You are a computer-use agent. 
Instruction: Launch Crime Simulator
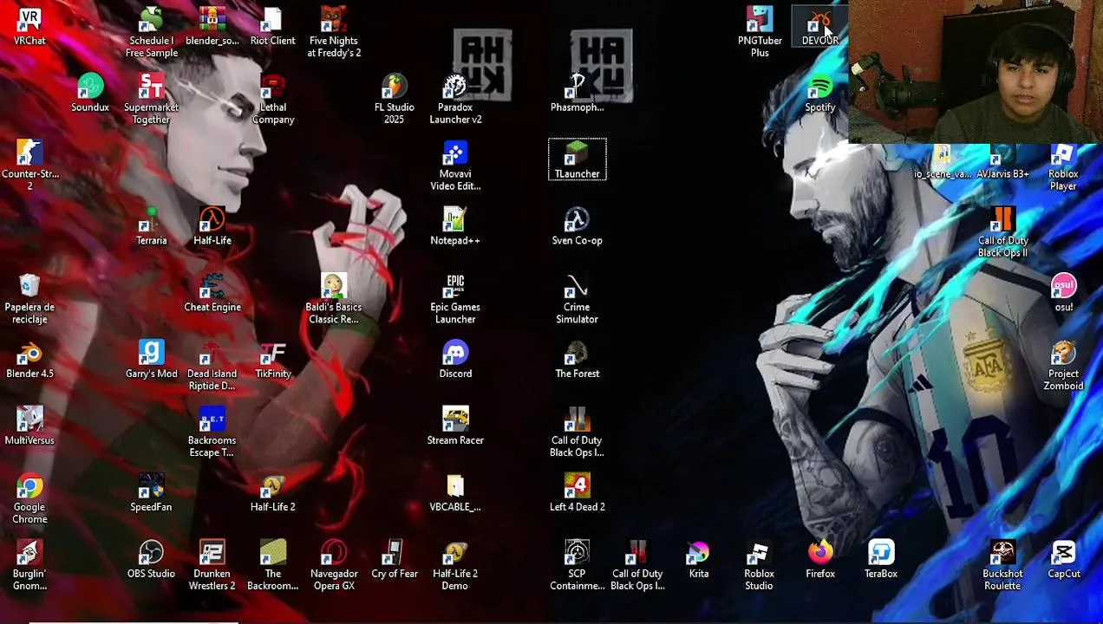[578, 300]
